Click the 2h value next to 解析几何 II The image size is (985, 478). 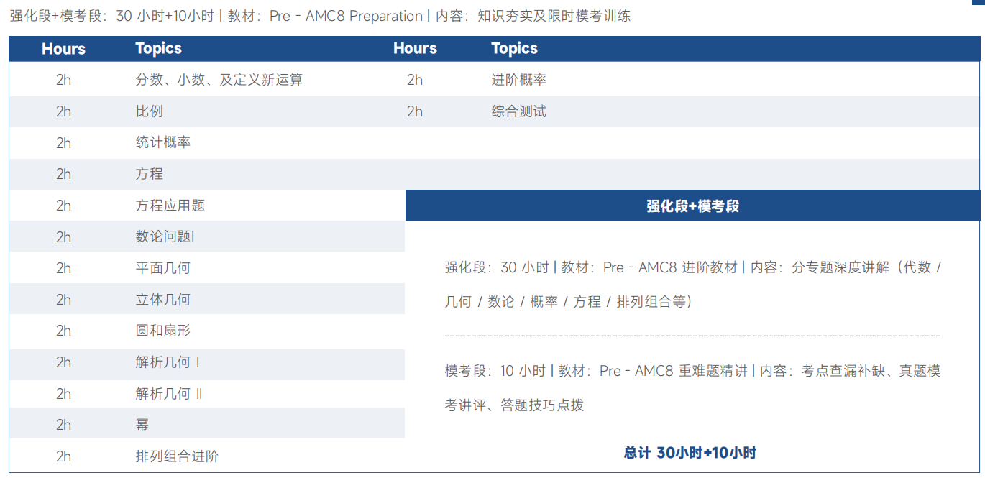(64, 394)
